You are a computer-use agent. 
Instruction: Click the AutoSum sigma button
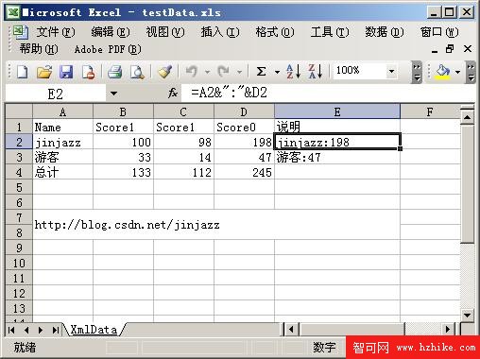click(261, 72)
